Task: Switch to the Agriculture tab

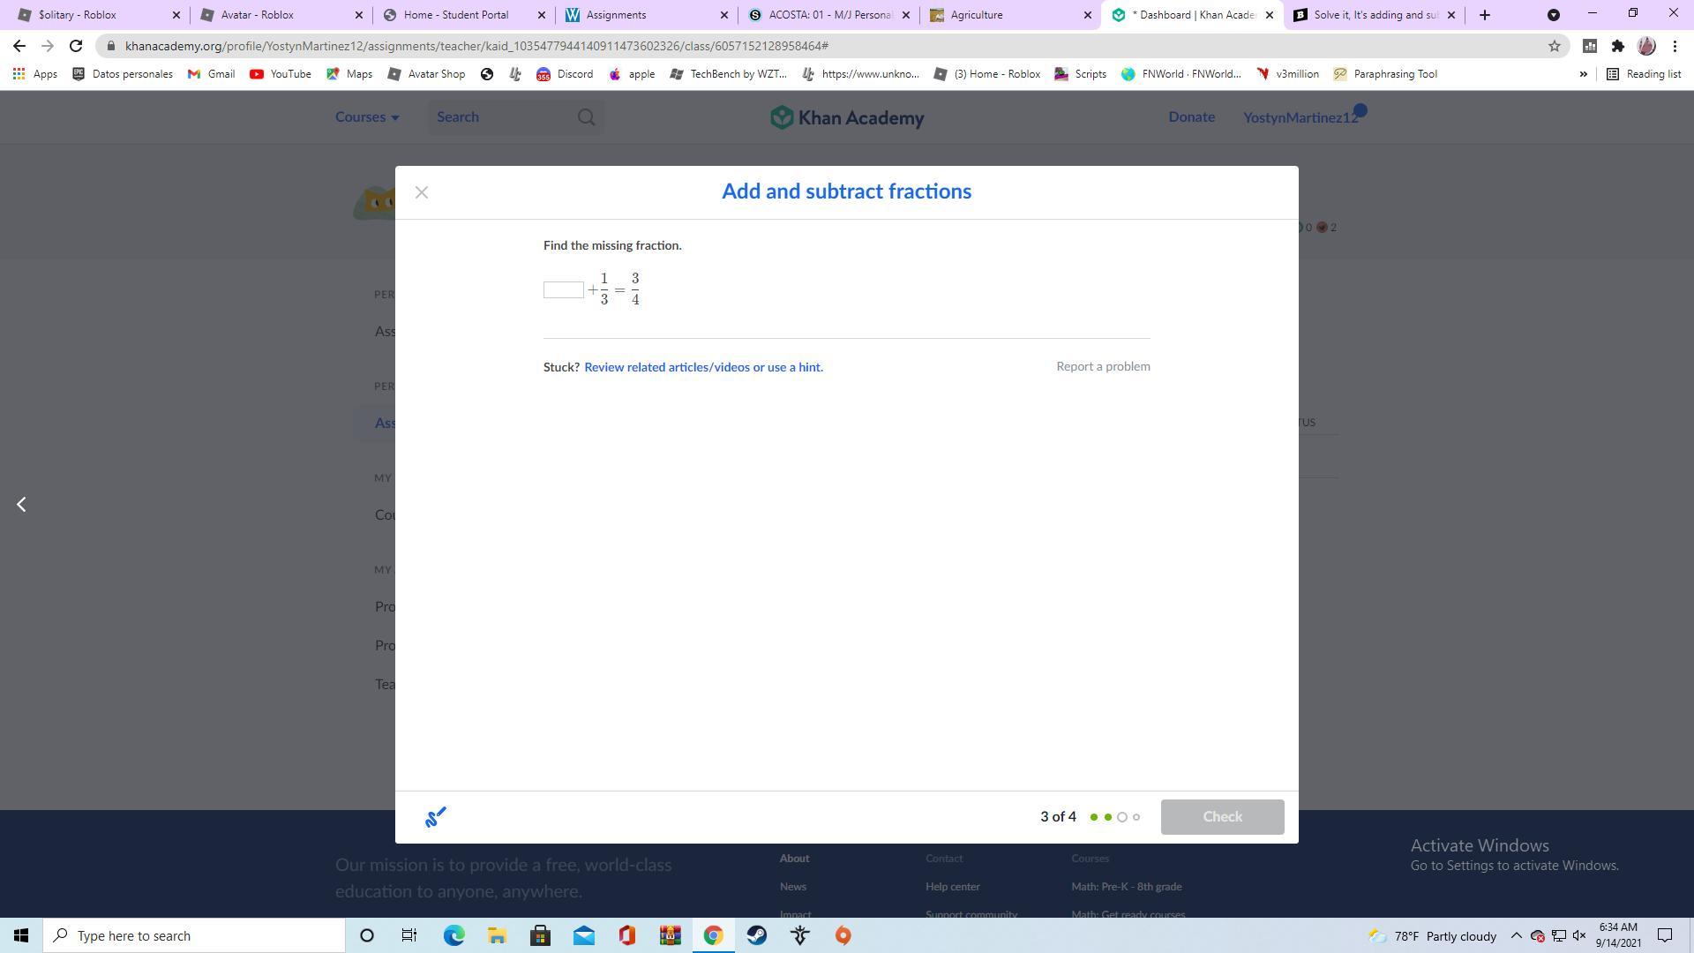Action: click(x=976, y=15)
